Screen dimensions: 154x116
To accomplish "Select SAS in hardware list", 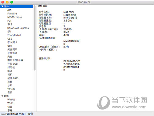I will pyautogui.click(x=10, y=24).
